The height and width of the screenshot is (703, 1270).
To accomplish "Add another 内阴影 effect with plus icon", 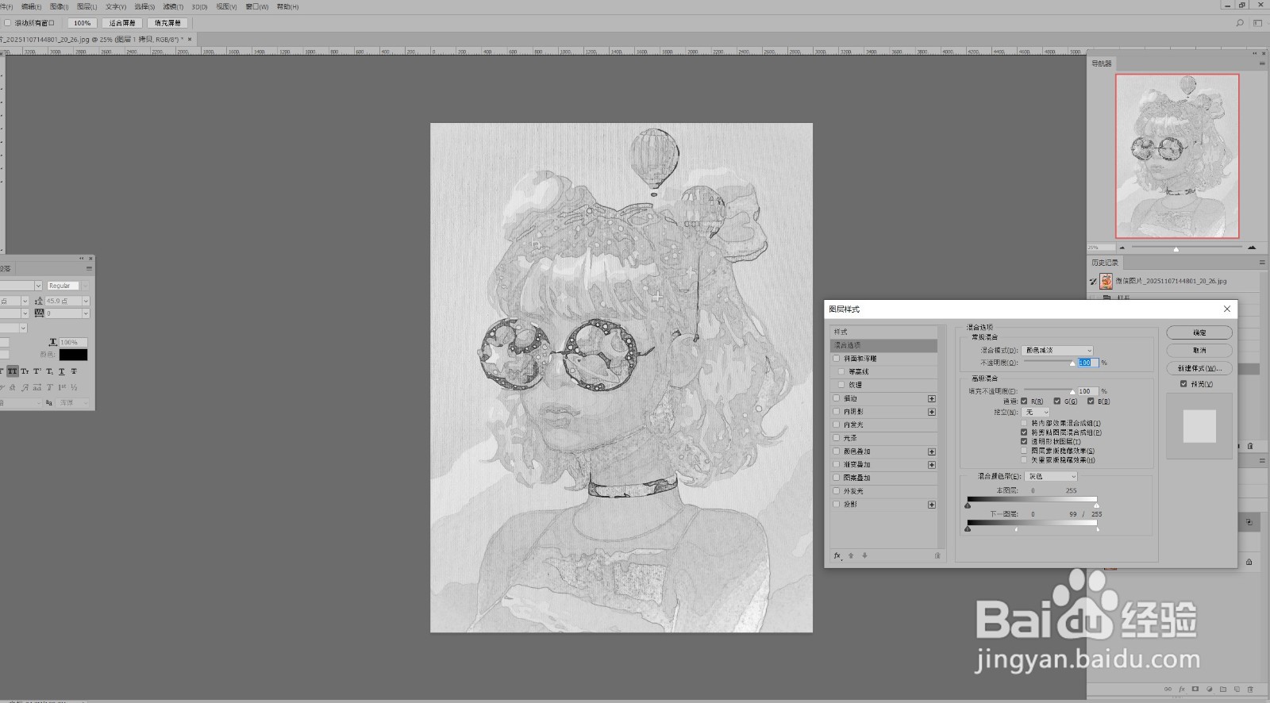I will coord(932,412).
